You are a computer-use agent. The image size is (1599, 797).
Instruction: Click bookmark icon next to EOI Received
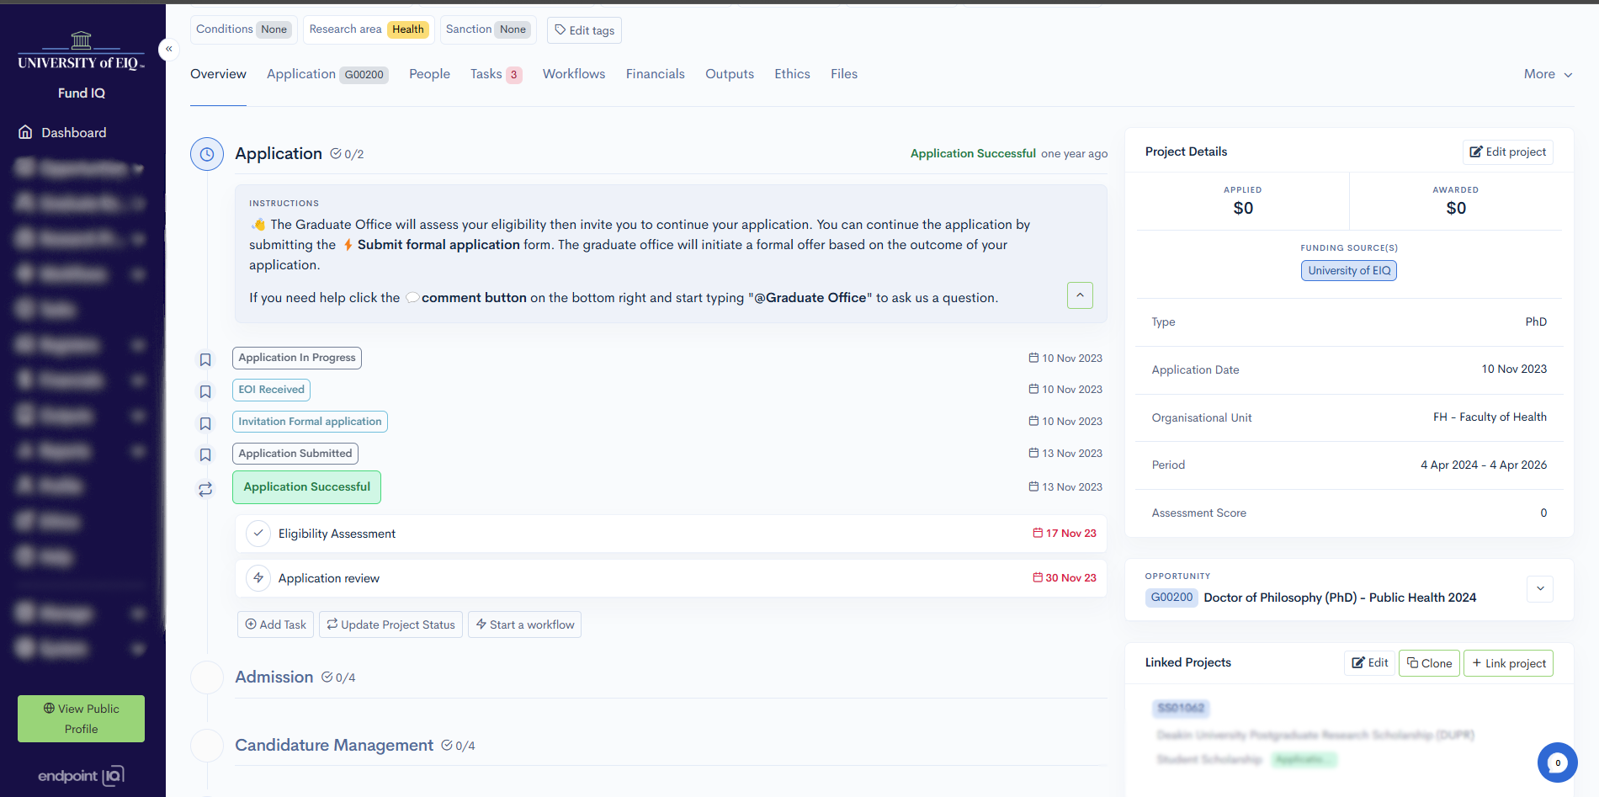coord(205,391)
